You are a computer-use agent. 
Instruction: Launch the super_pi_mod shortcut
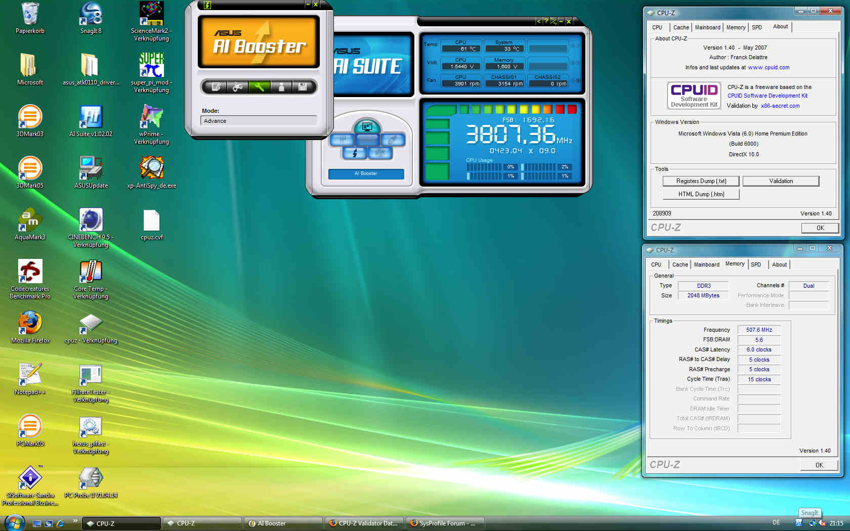151,73
